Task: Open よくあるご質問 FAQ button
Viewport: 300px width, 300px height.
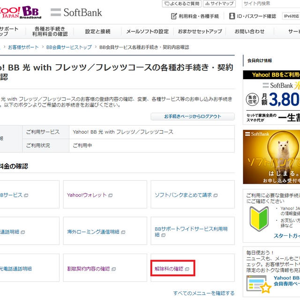Action: tap(182, 3)
